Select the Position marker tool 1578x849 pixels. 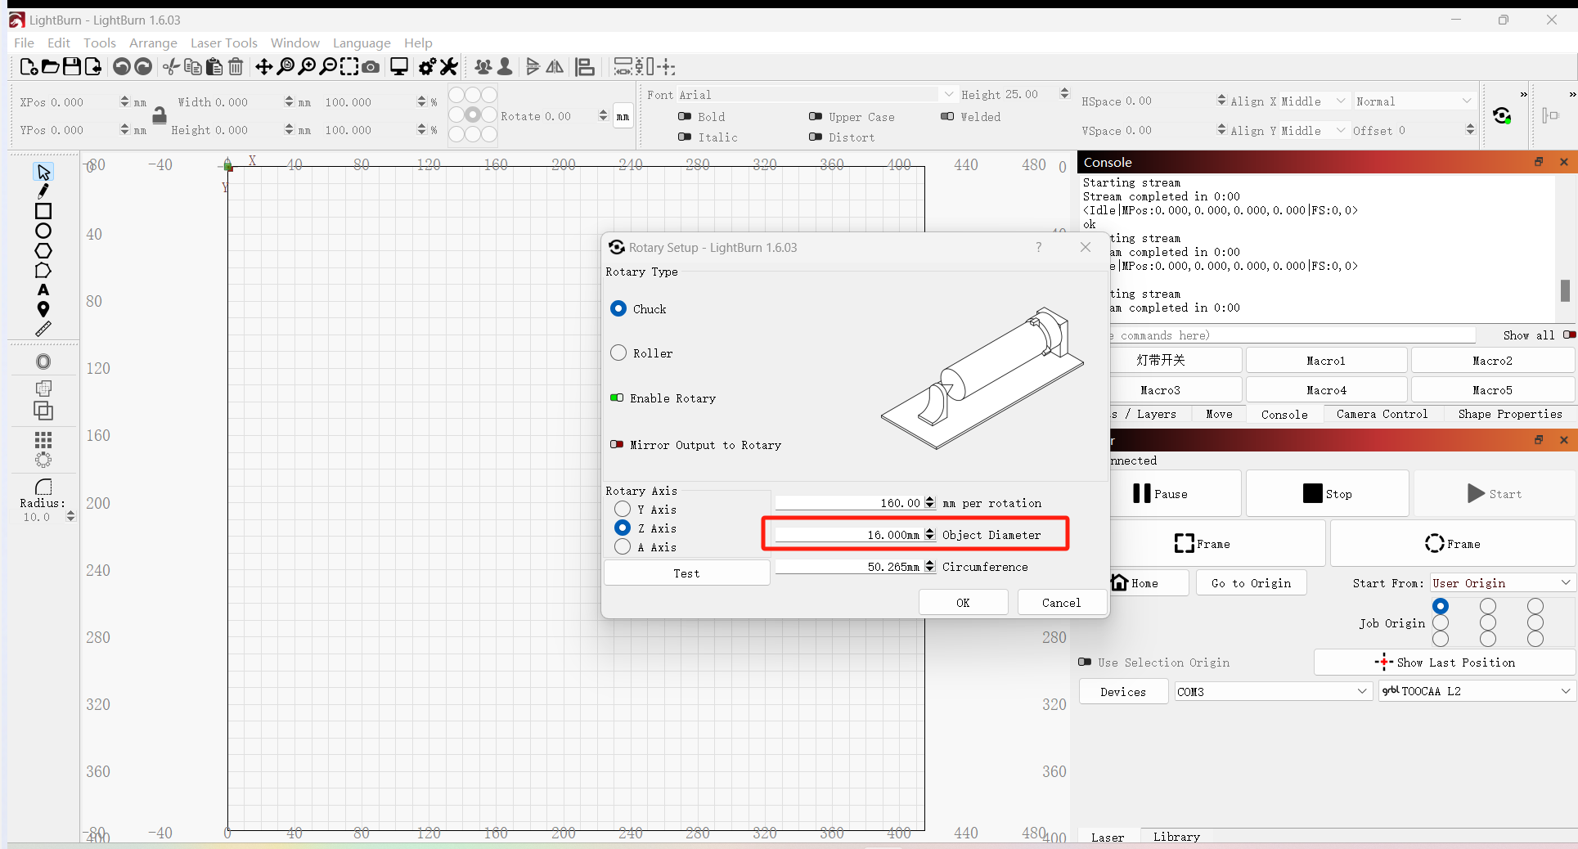[x=43, y=309]
